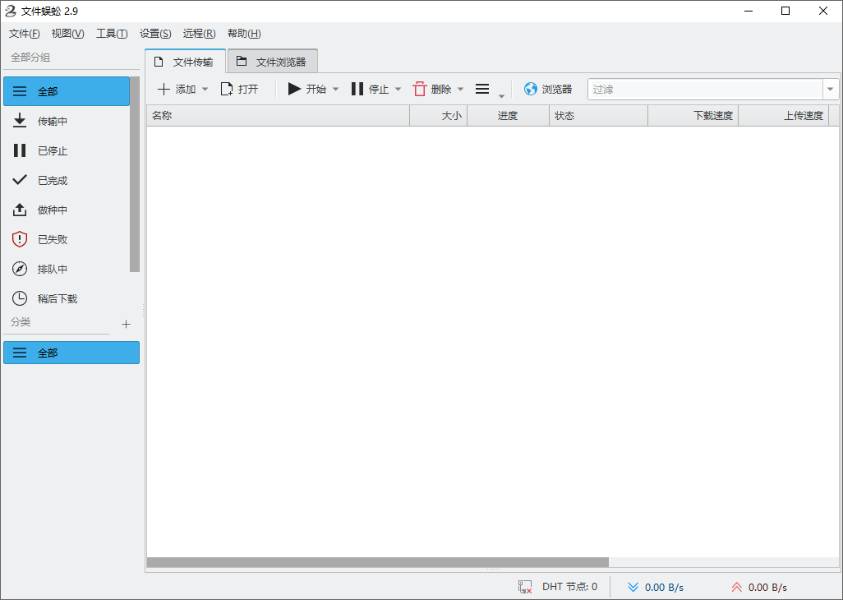Click the blue download speed arrow icon
Image resolution: width=843 pixels, height=600 pixels.
click(x=633, y=587)
